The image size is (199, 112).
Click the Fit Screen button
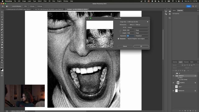(x=32, y=6)
